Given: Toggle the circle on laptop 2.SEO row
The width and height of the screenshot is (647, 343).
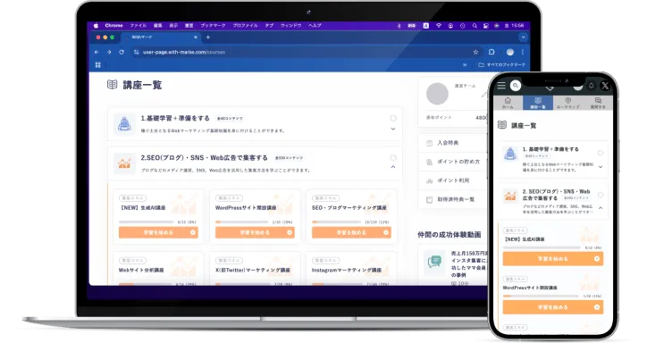Looking at the screenshot, I should (393, 158).
